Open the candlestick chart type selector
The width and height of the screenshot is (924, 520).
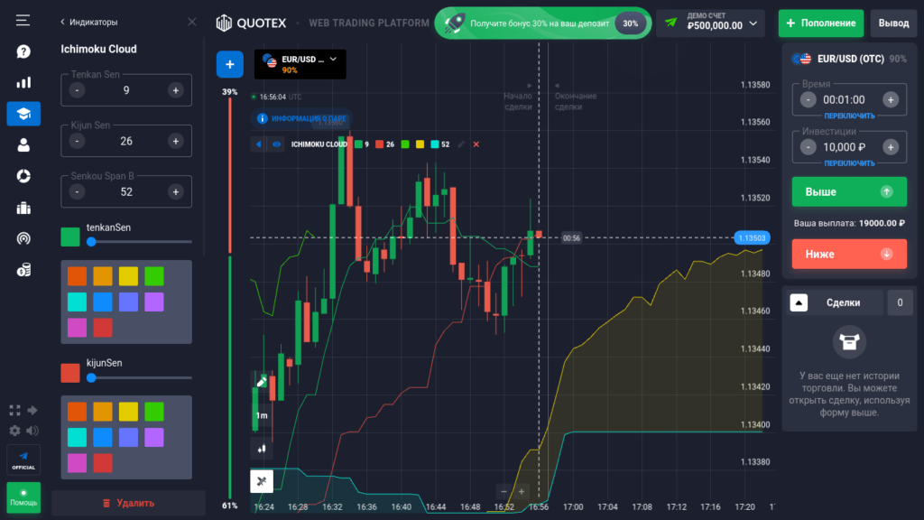pos(262,447)
